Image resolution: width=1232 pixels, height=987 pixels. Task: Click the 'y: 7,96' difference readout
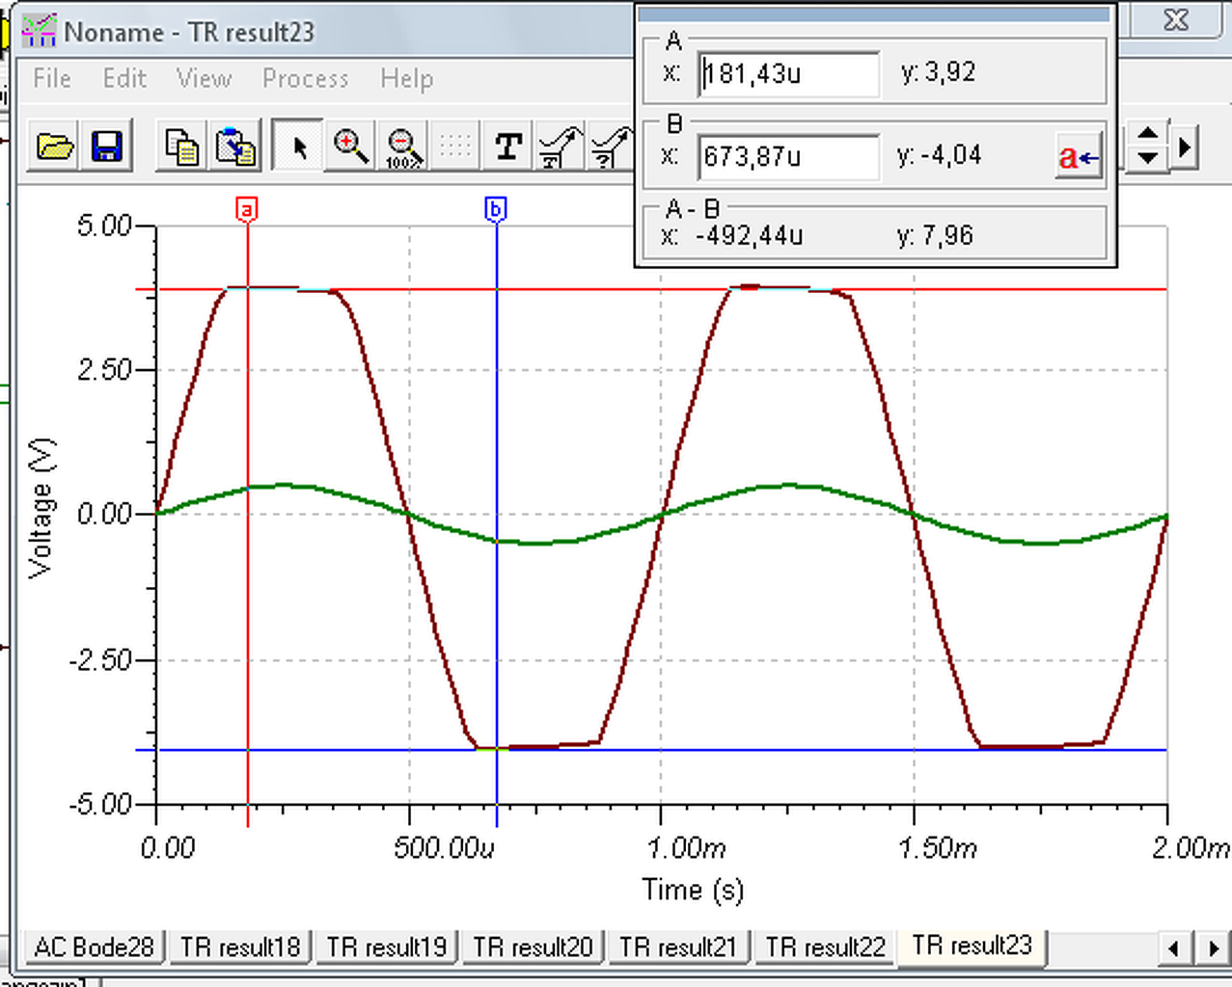[x=935, y=235]
